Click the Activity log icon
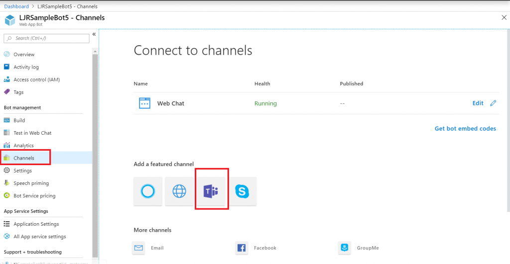 [7, 67]
